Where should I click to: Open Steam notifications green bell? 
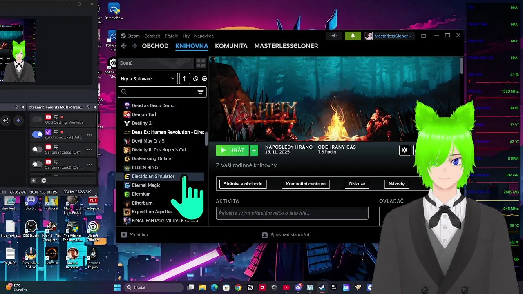(353, 36)
